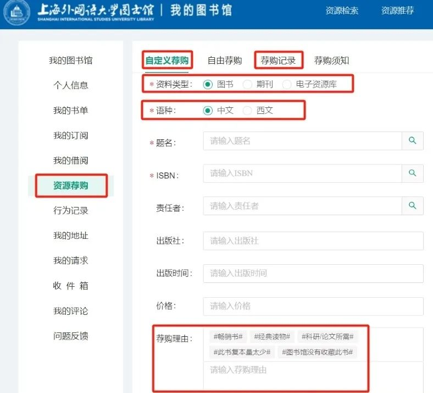Open the 荐购记录 tab

pos(278,61)
